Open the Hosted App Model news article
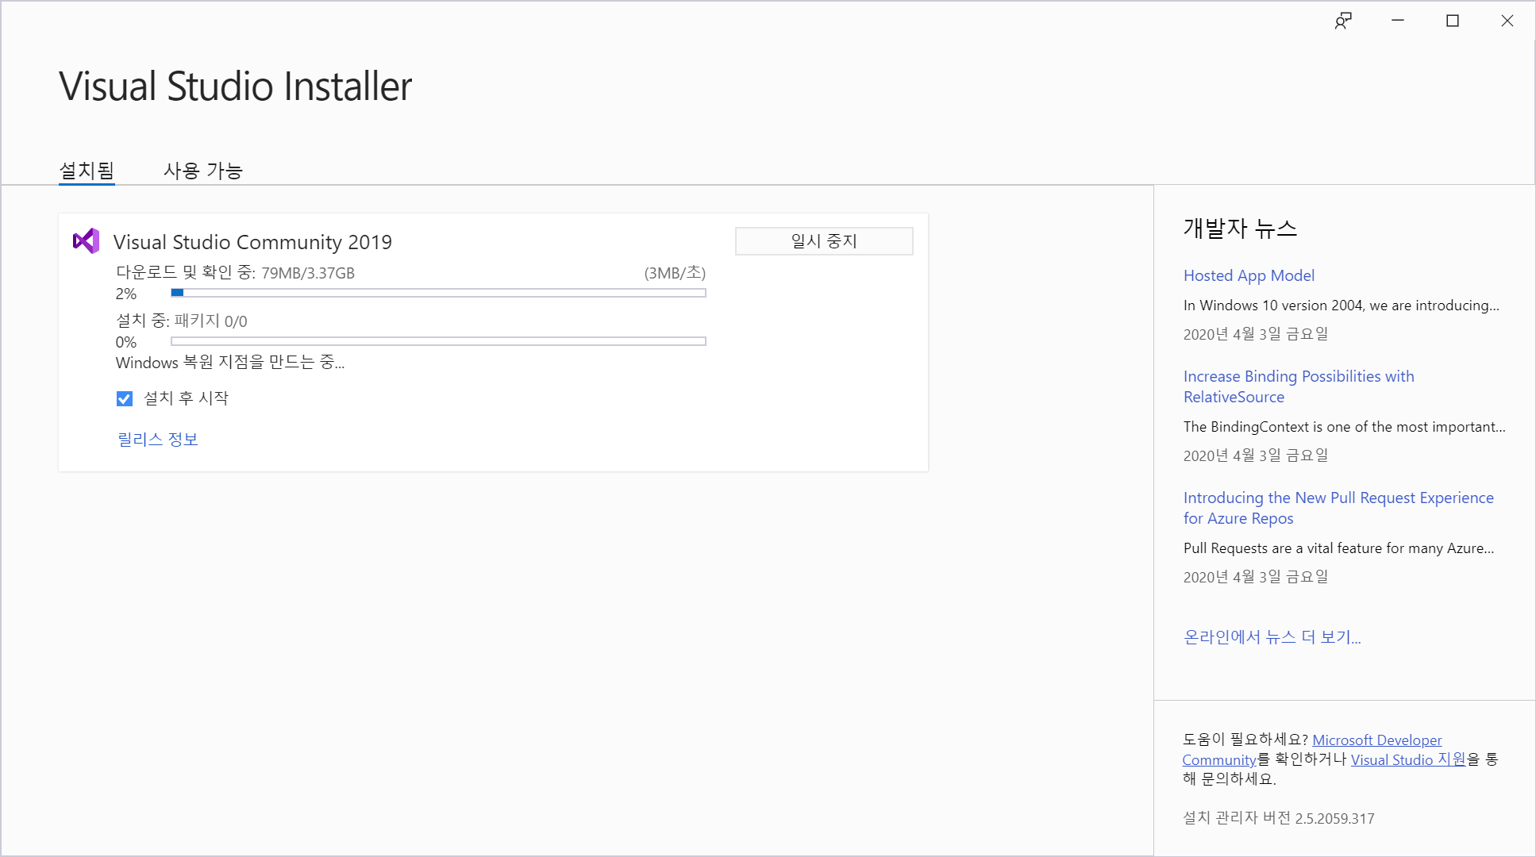1536x857 pixels. (x=1249, y=275)
